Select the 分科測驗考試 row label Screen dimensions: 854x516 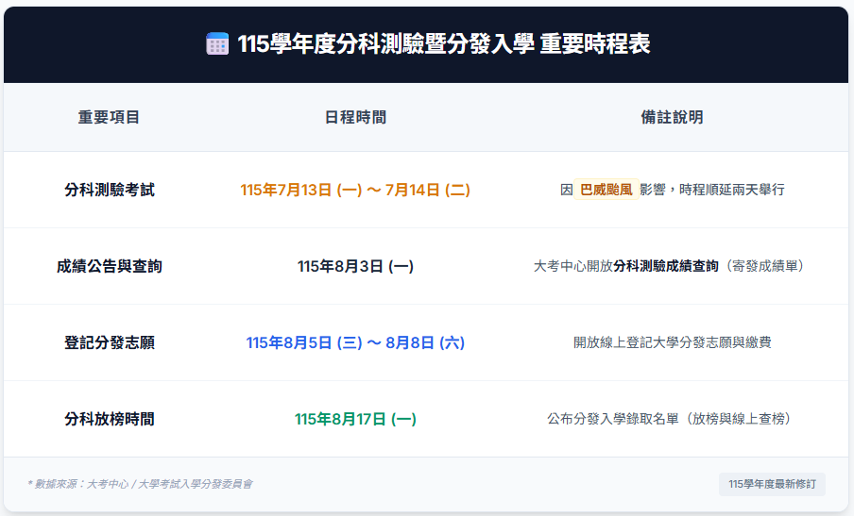[x=109, y=190]
